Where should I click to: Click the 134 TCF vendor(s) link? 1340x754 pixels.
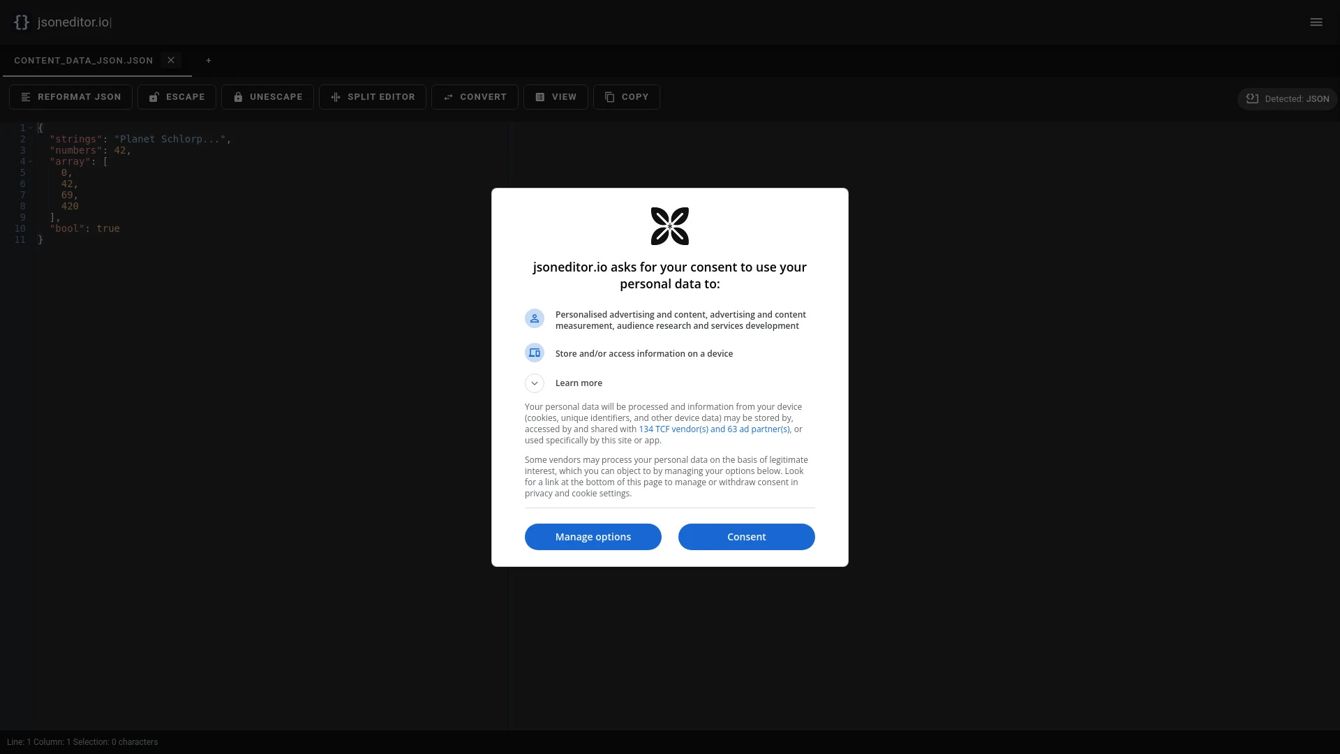click(x=714, y=429)
